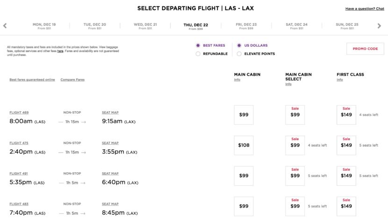Select the Refundable radio option
The width and height of the screenshot is (388, 220).
pyautogui.click(x=198, y=54)
